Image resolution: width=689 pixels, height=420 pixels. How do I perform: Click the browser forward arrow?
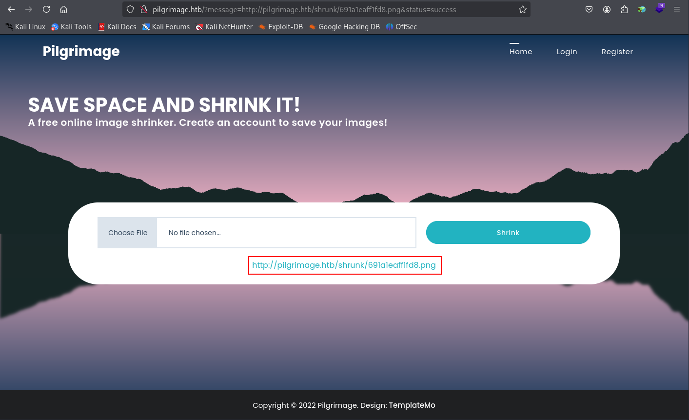[29, 9]
